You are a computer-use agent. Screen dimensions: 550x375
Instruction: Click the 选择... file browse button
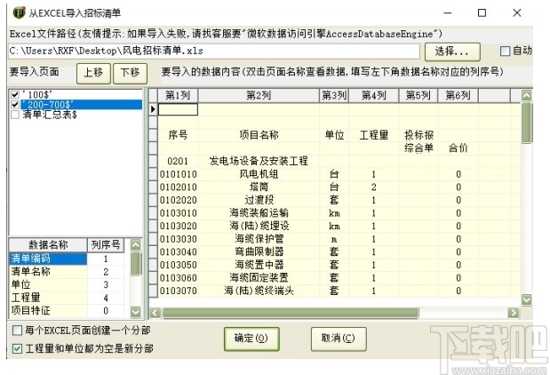(x=452, y=52)
